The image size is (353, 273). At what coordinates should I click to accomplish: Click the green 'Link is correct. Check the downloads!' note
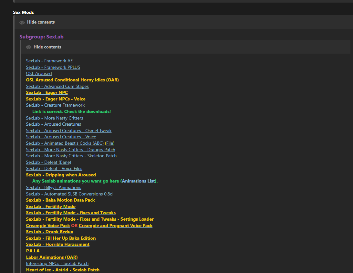point(72,111)
